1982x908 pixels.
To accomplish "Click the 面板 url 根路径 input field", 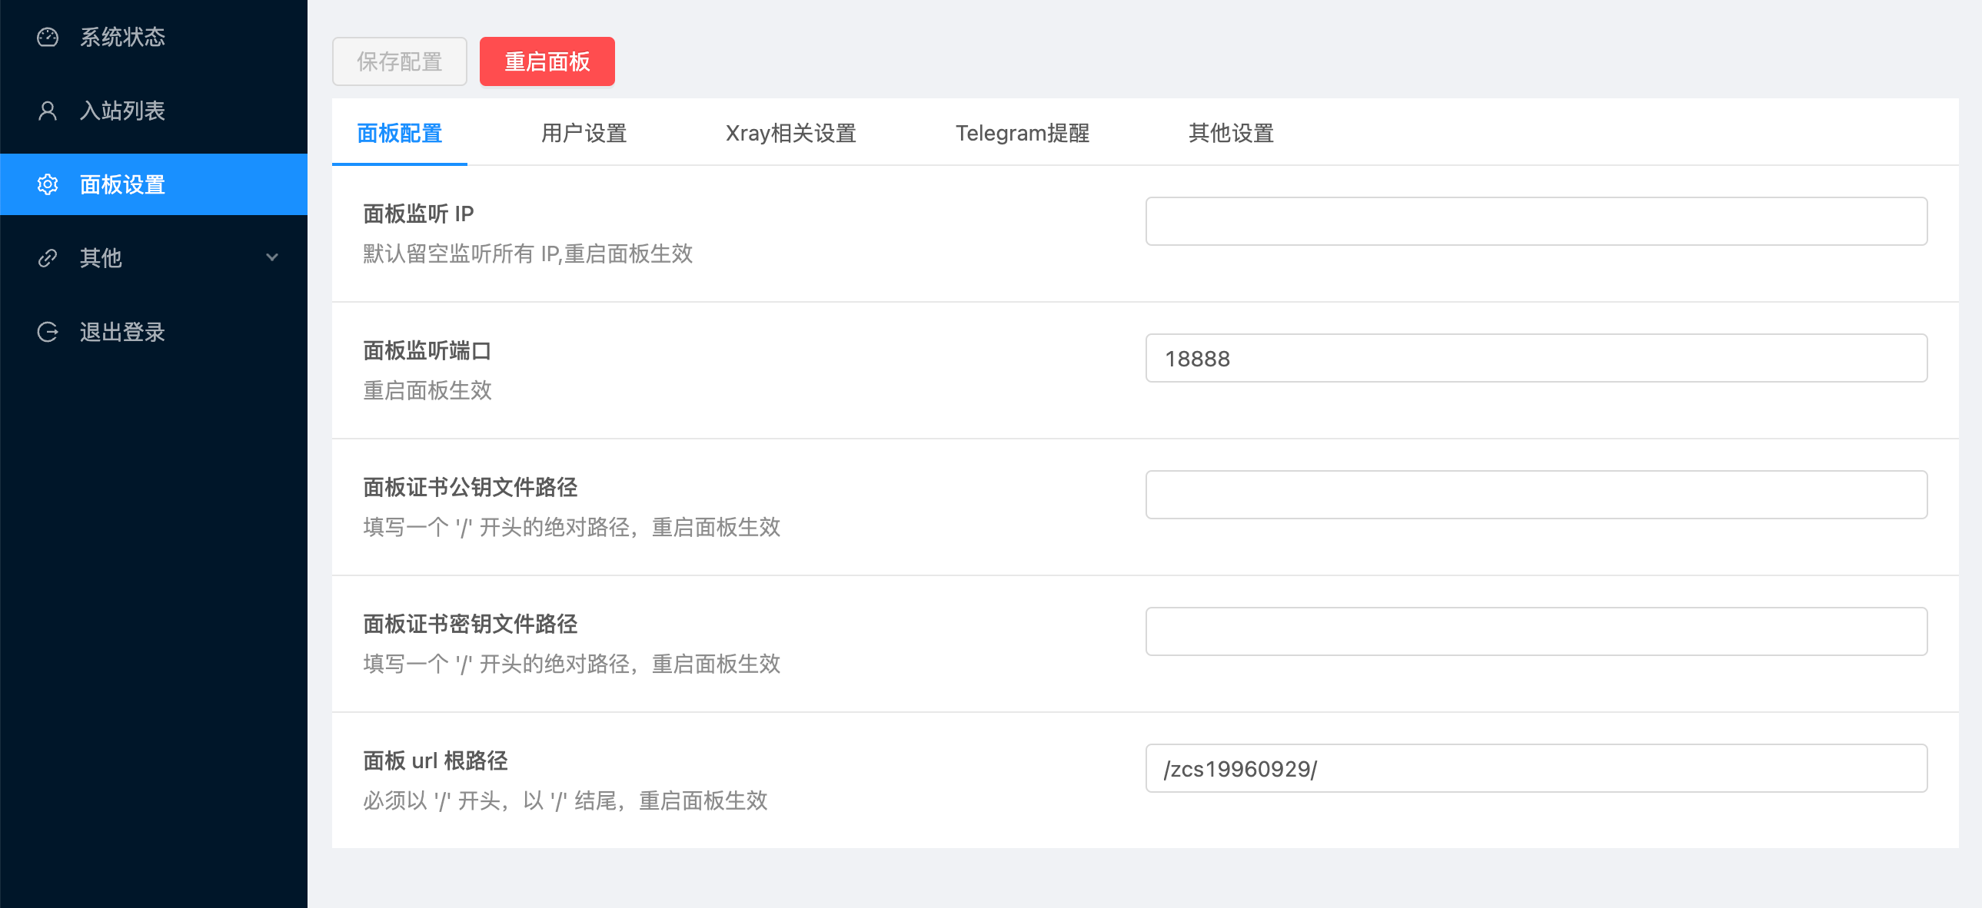I will (1535, 769).
